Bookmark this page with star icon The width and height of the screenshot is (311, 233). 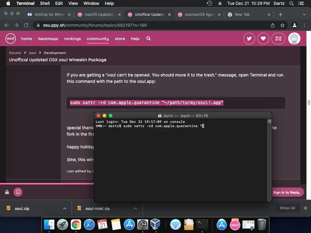coord(282,25)
